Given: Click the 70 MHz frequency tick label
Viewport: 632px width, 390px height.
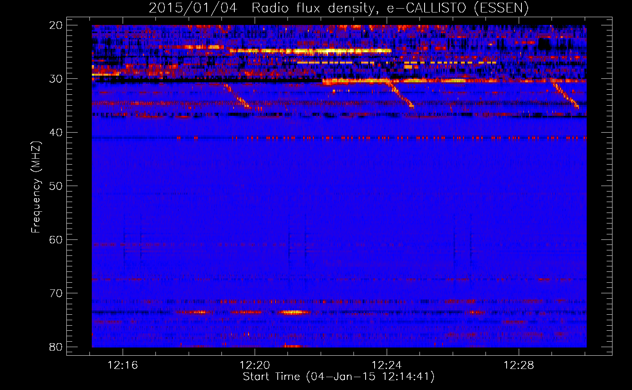Looking at the screenshot, I should pyautogui.click(x=56, y=293).
